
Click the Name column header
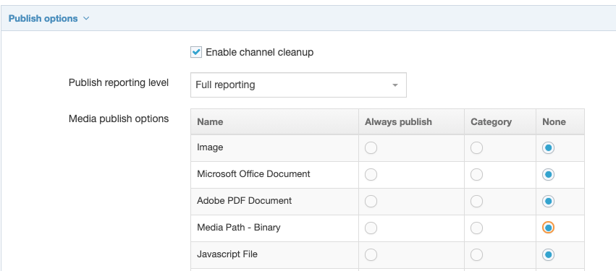[274, 121]
